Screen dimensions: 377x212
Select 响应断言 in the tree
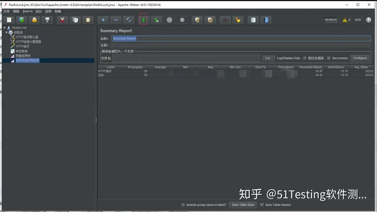(x=21, y=51)
